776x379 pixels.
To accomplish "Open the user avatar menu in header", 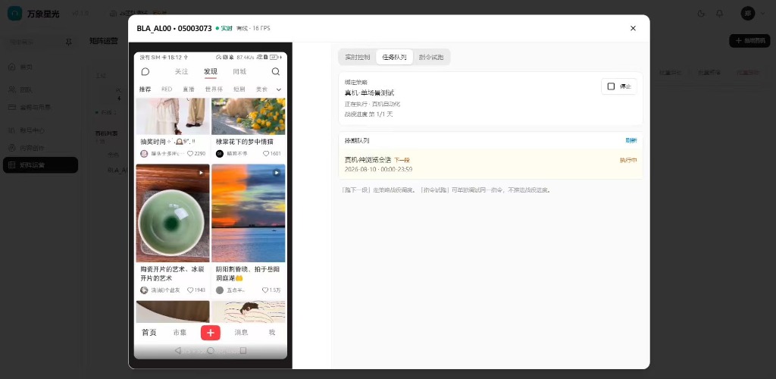I will (748, 14).
